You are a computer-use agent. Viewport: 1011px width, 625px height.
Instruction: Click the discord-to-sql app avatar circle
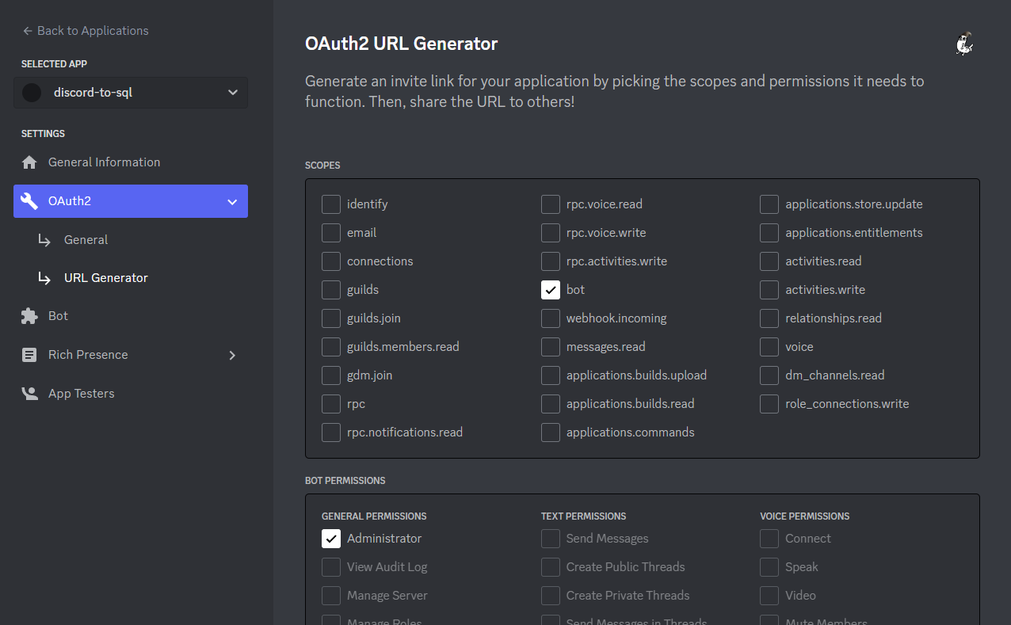(x=31, y=92)
